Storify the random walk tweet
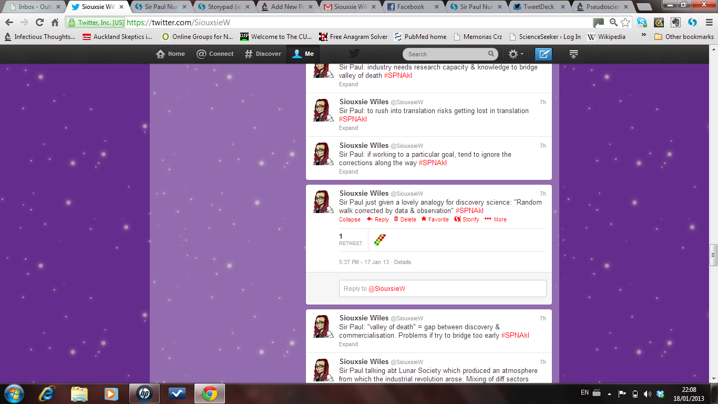 point(467,219)
